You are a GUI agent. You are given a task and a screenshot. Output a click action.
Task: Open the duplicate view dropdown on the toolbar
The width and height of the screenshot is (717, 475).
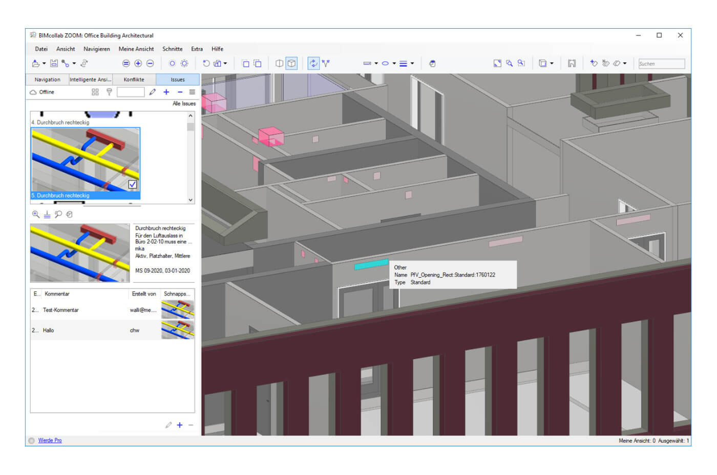[x=552, y=63]
